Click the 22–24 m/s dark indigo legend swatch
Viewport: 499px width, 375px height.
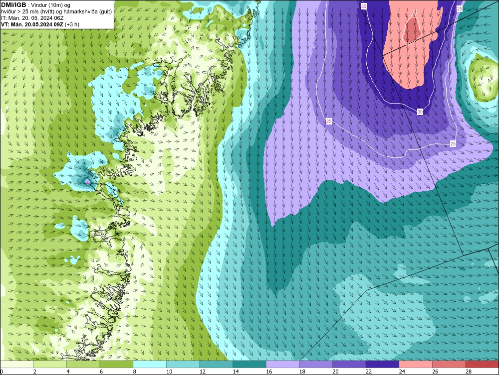pyautogui.click(x=383, y=364)
